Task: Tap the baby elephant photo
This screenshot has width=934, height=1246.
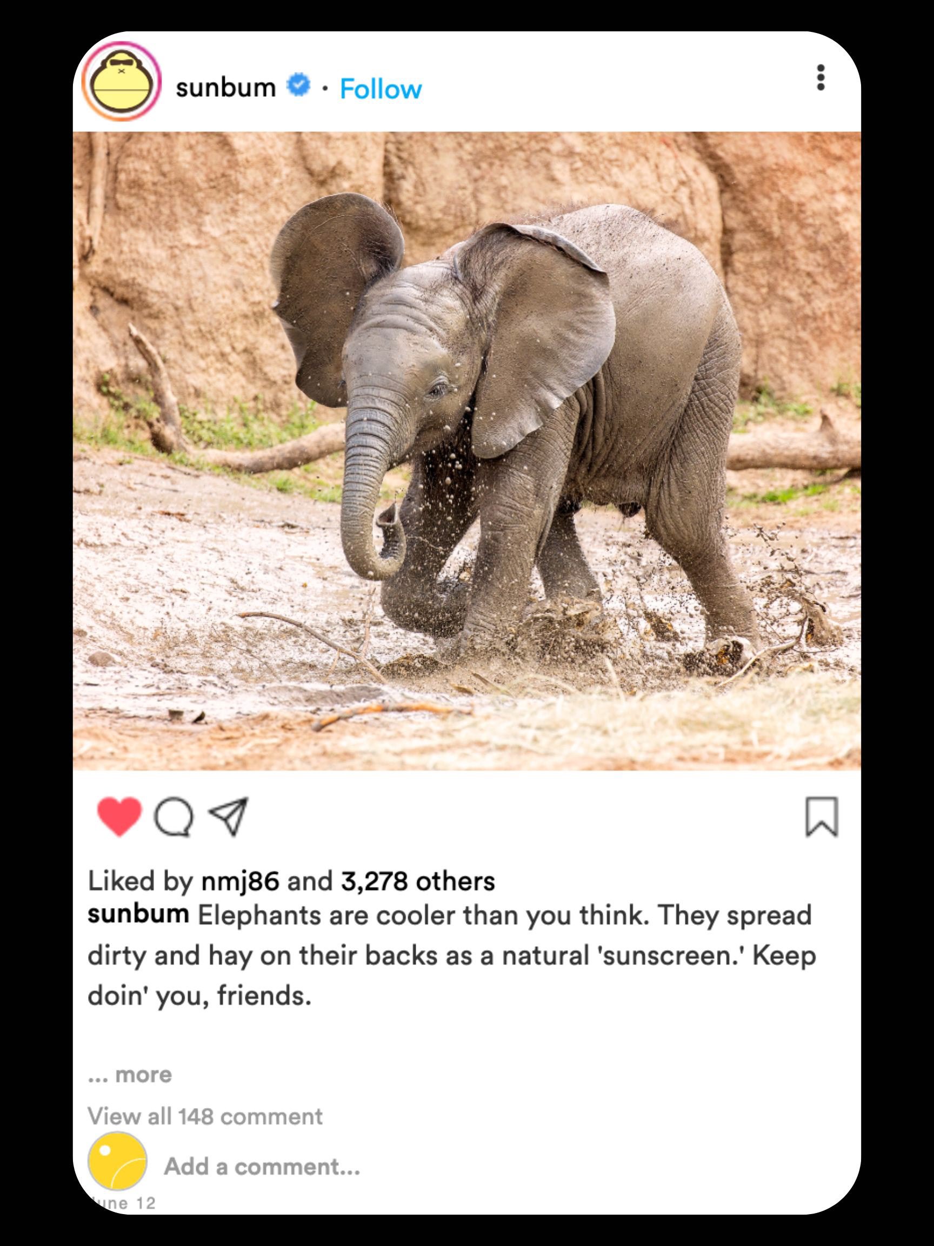Action: coord(466,450)
